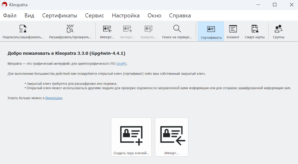Click the Заверить toolbar icon
Screen dimensions: 298x164
pyautogui.click(x=148, y=32)
